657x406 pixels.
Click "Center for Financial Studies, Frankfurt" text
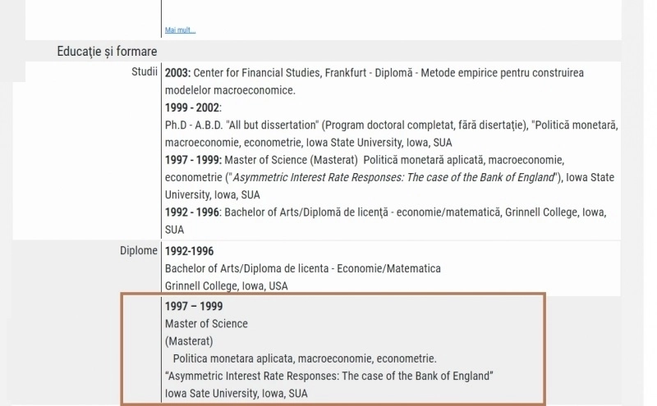click(x=279, y=73)
